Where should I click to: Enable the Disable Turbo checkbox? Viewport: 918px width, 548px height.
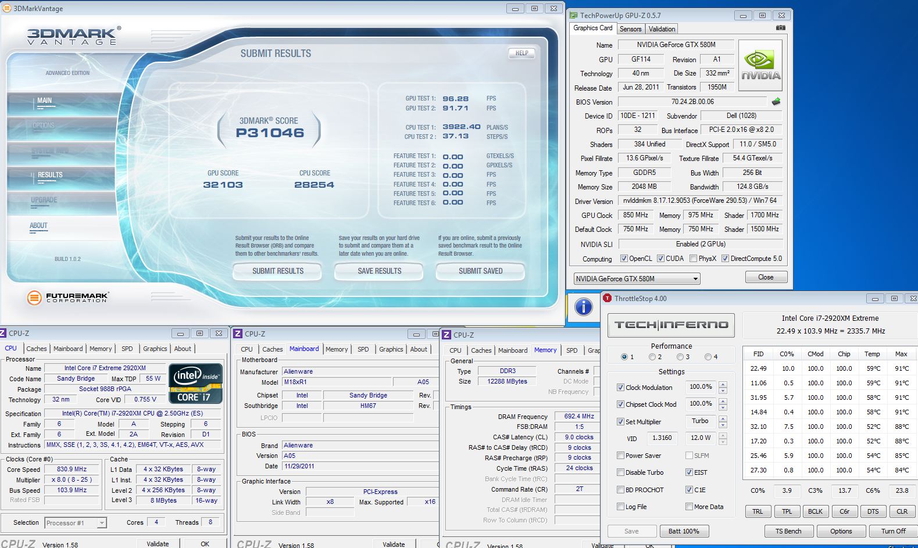(x=620, y=472)
